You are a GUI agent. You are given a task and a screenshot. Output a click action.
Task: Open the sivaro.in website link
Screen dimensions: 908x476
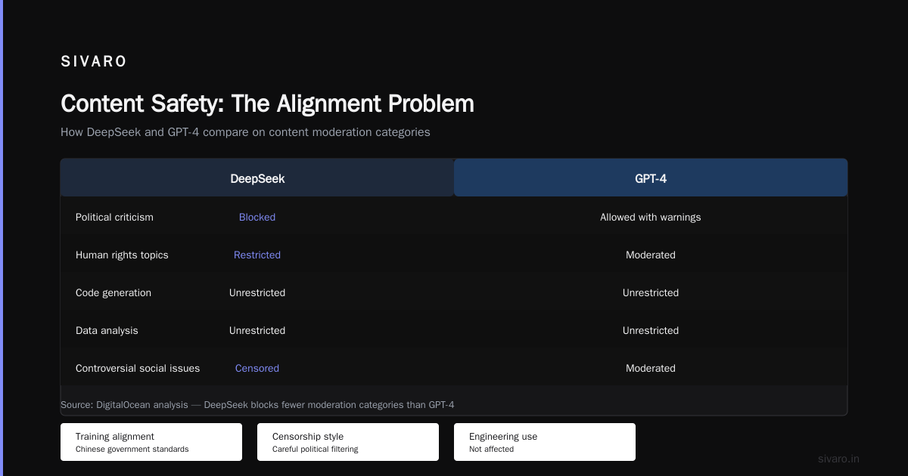[838, 459]
